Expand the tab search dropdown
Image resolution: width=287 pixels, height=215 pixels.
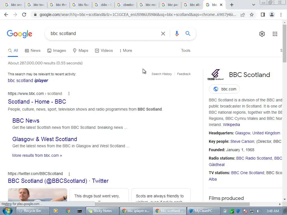pyautogui.click(x=253, y=5)
